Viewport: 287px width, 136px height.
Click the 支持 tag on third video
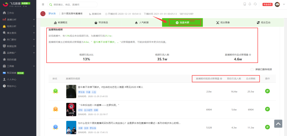(x=86, y=128)
